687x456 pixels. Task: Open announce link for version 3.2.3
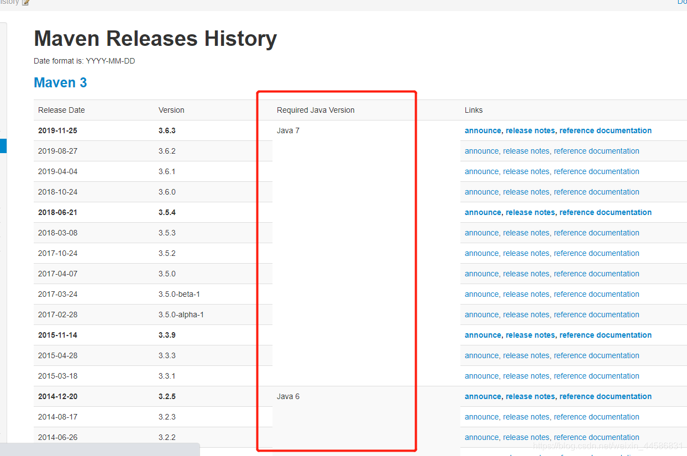pyautogui.click(x=481, y=417)
